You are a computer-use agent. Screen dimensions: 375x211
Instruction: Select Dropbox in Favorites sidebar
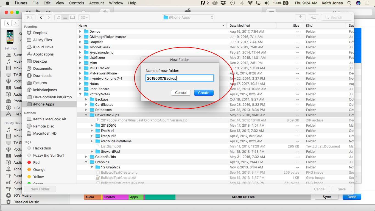tap(40, 33)
